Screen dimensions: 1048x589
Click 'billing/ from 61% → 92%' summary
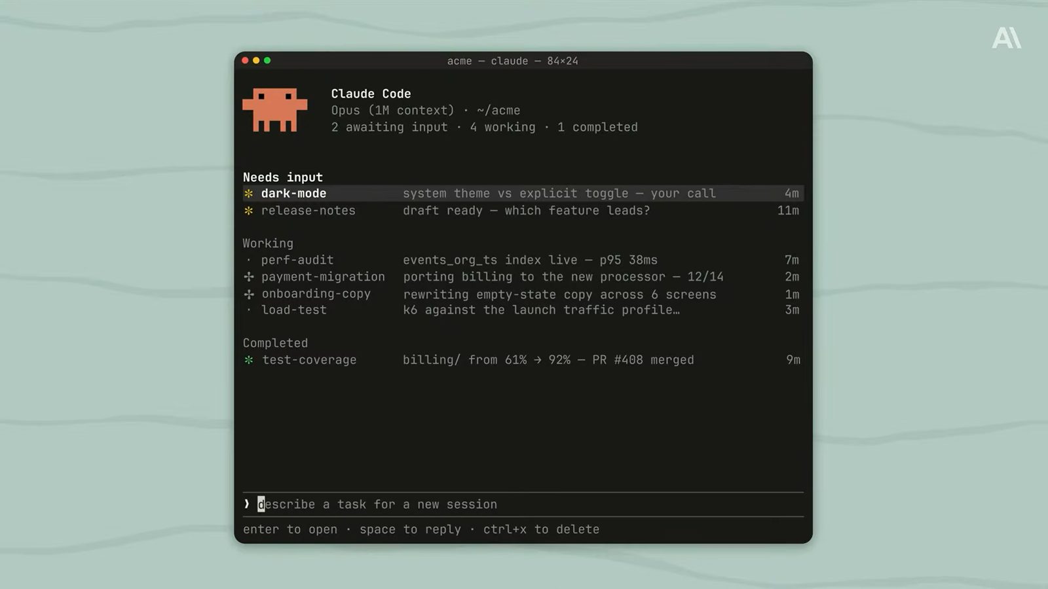[487, 360]
